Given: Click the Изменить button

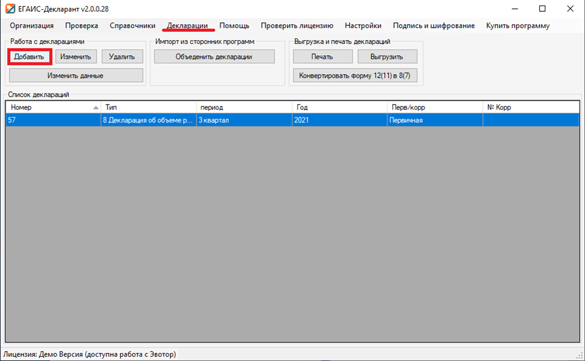Looking at the screenshot, I should pos(76,56).
